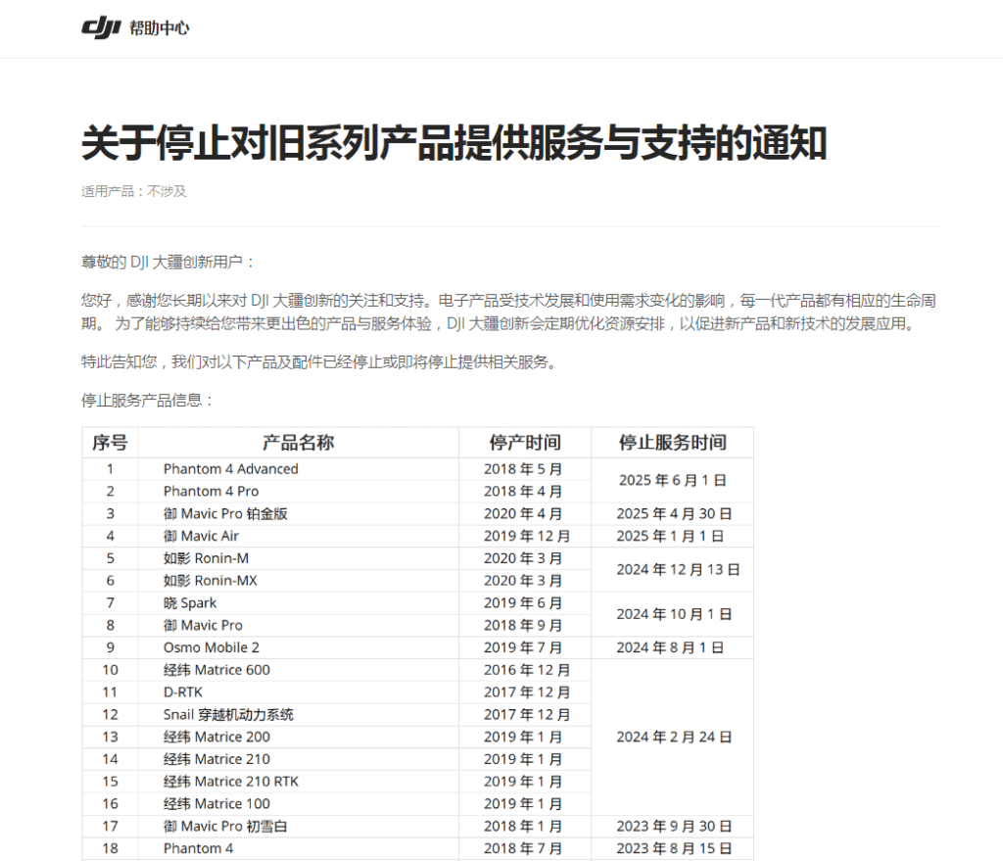Select the 适用产品：不涉及 text
The image size is (1003, 861).
pos(133,191)
